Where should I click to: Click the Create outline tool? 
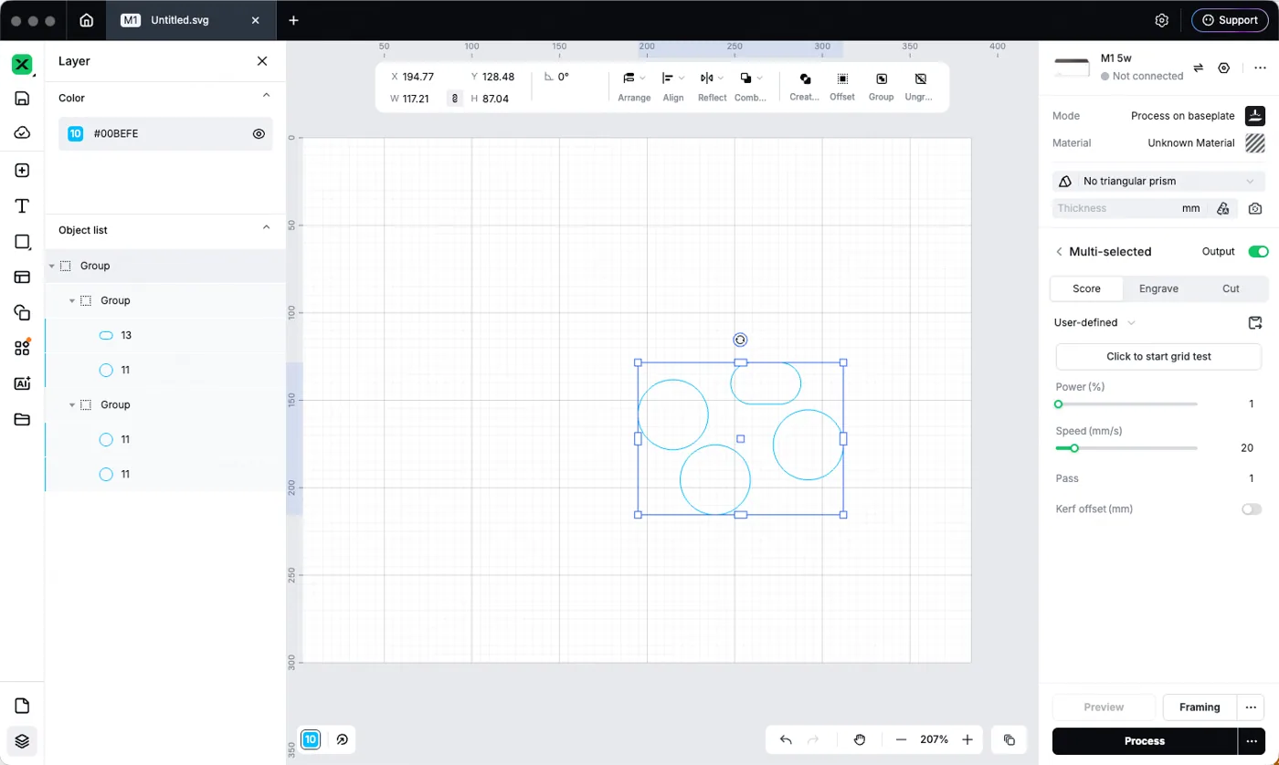[804, 87]
